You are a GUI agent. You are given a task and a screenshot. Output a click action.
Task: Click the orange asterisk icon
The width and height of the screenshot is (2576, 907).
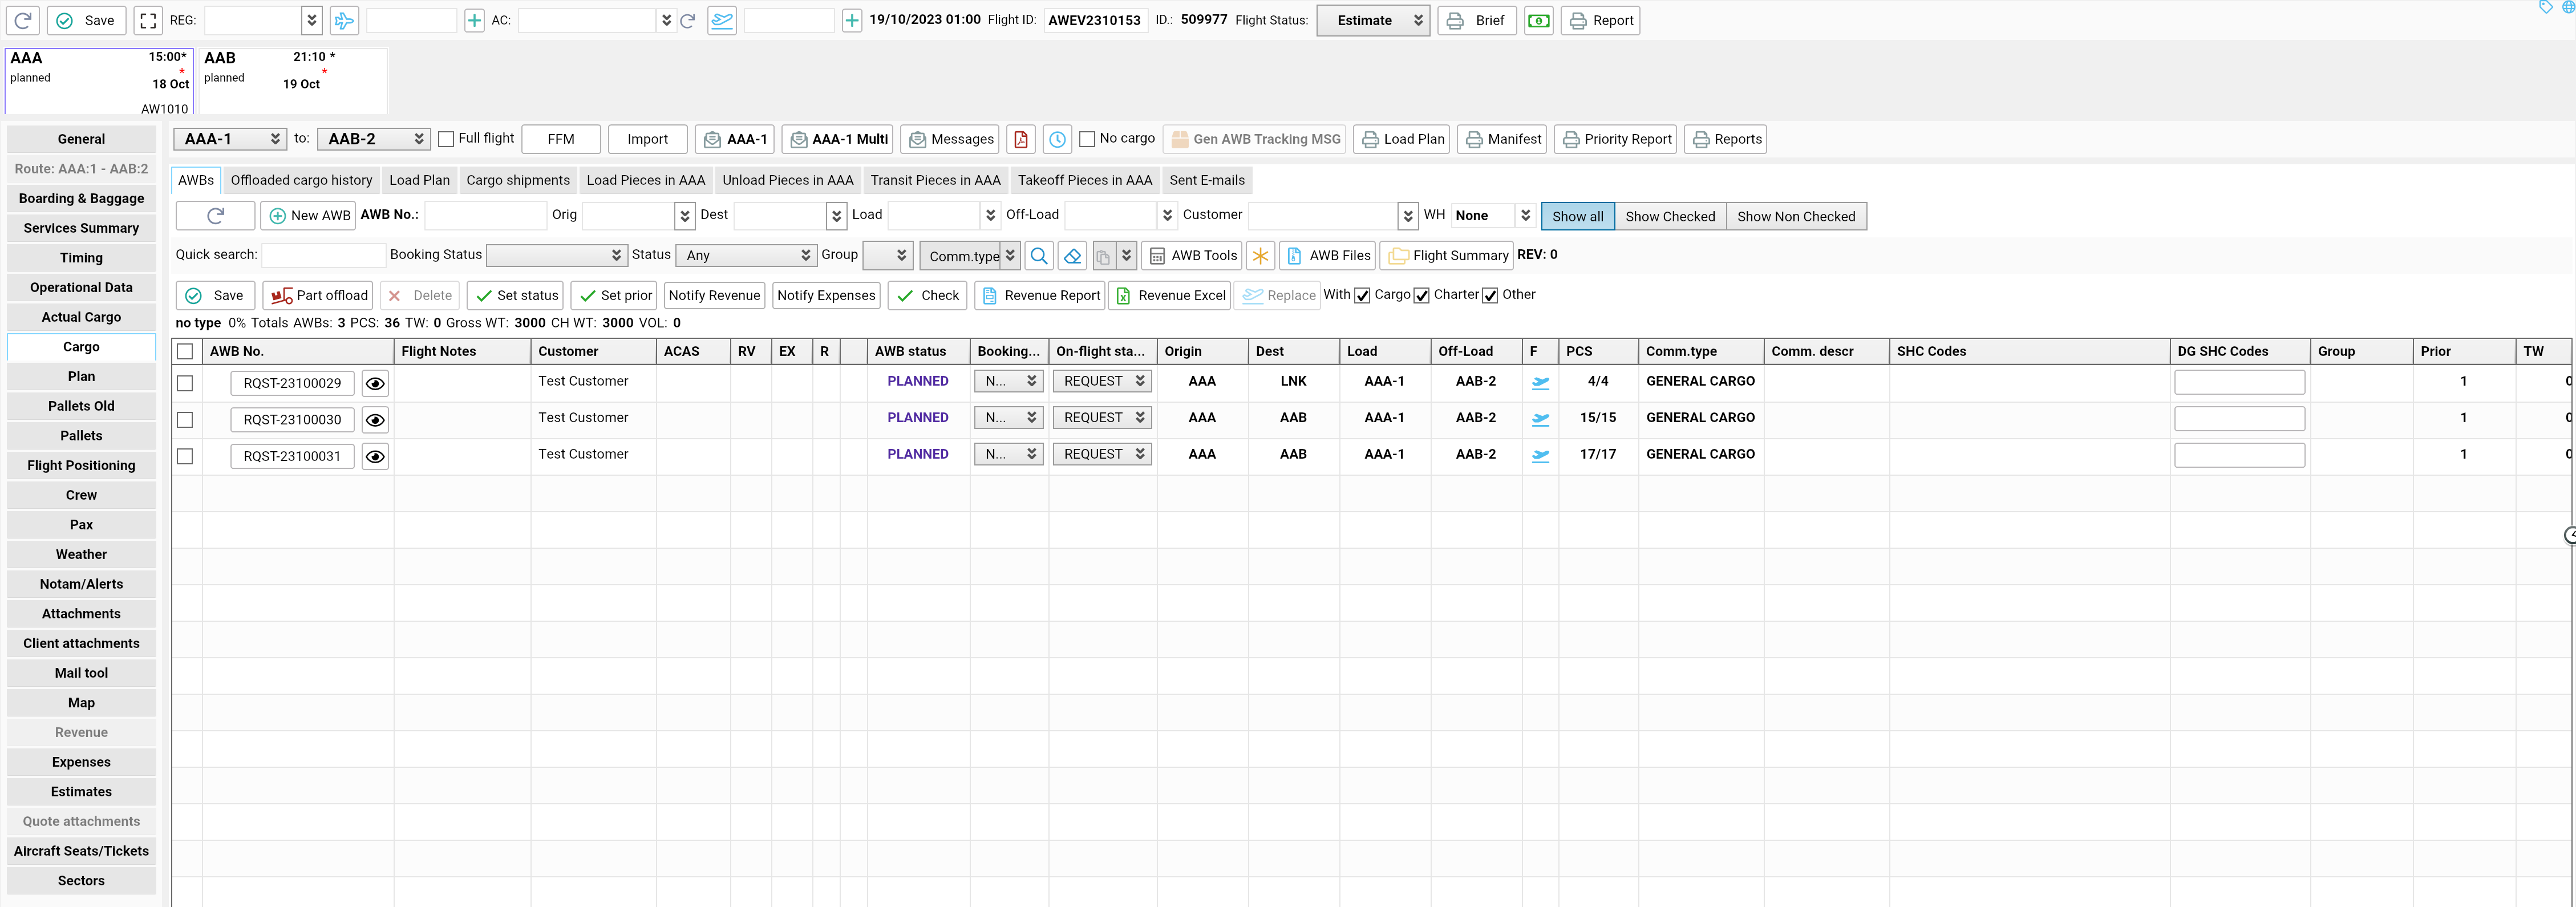pos(1260,255)
